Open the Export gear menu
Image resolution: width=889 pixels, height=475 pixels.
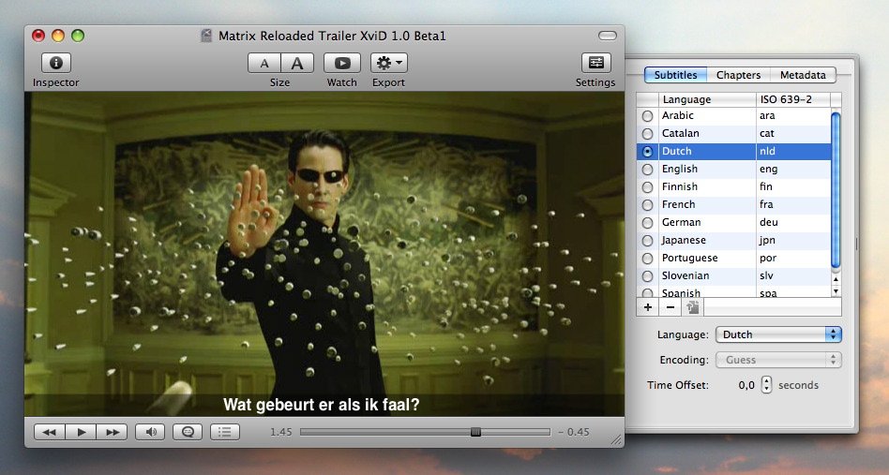389,63
